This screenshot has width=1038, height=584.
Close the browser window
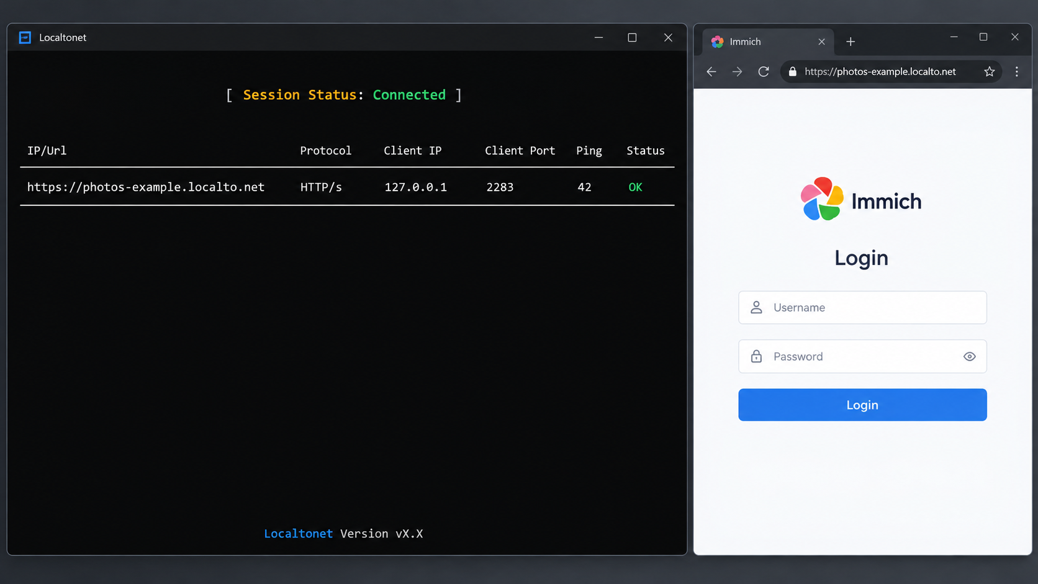[1015, 37]
